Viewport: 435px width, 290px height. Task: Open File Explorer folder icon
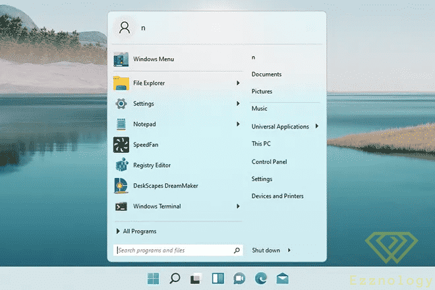click(x=121, y=83)
